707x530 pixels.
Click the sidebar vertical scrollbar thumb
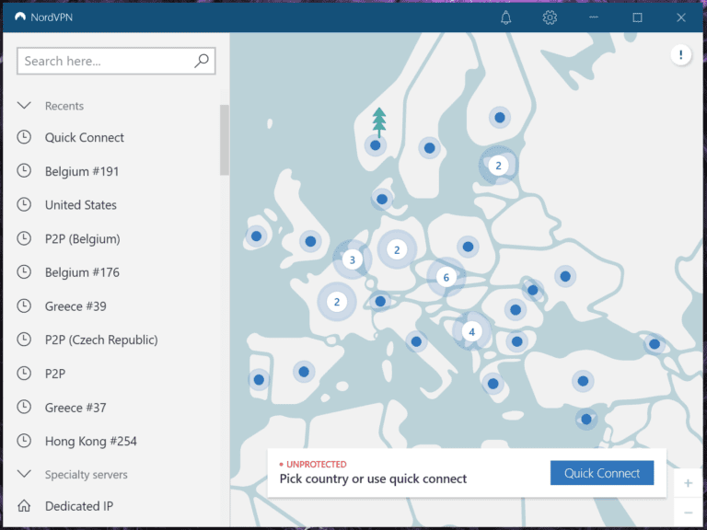(225, 140)
